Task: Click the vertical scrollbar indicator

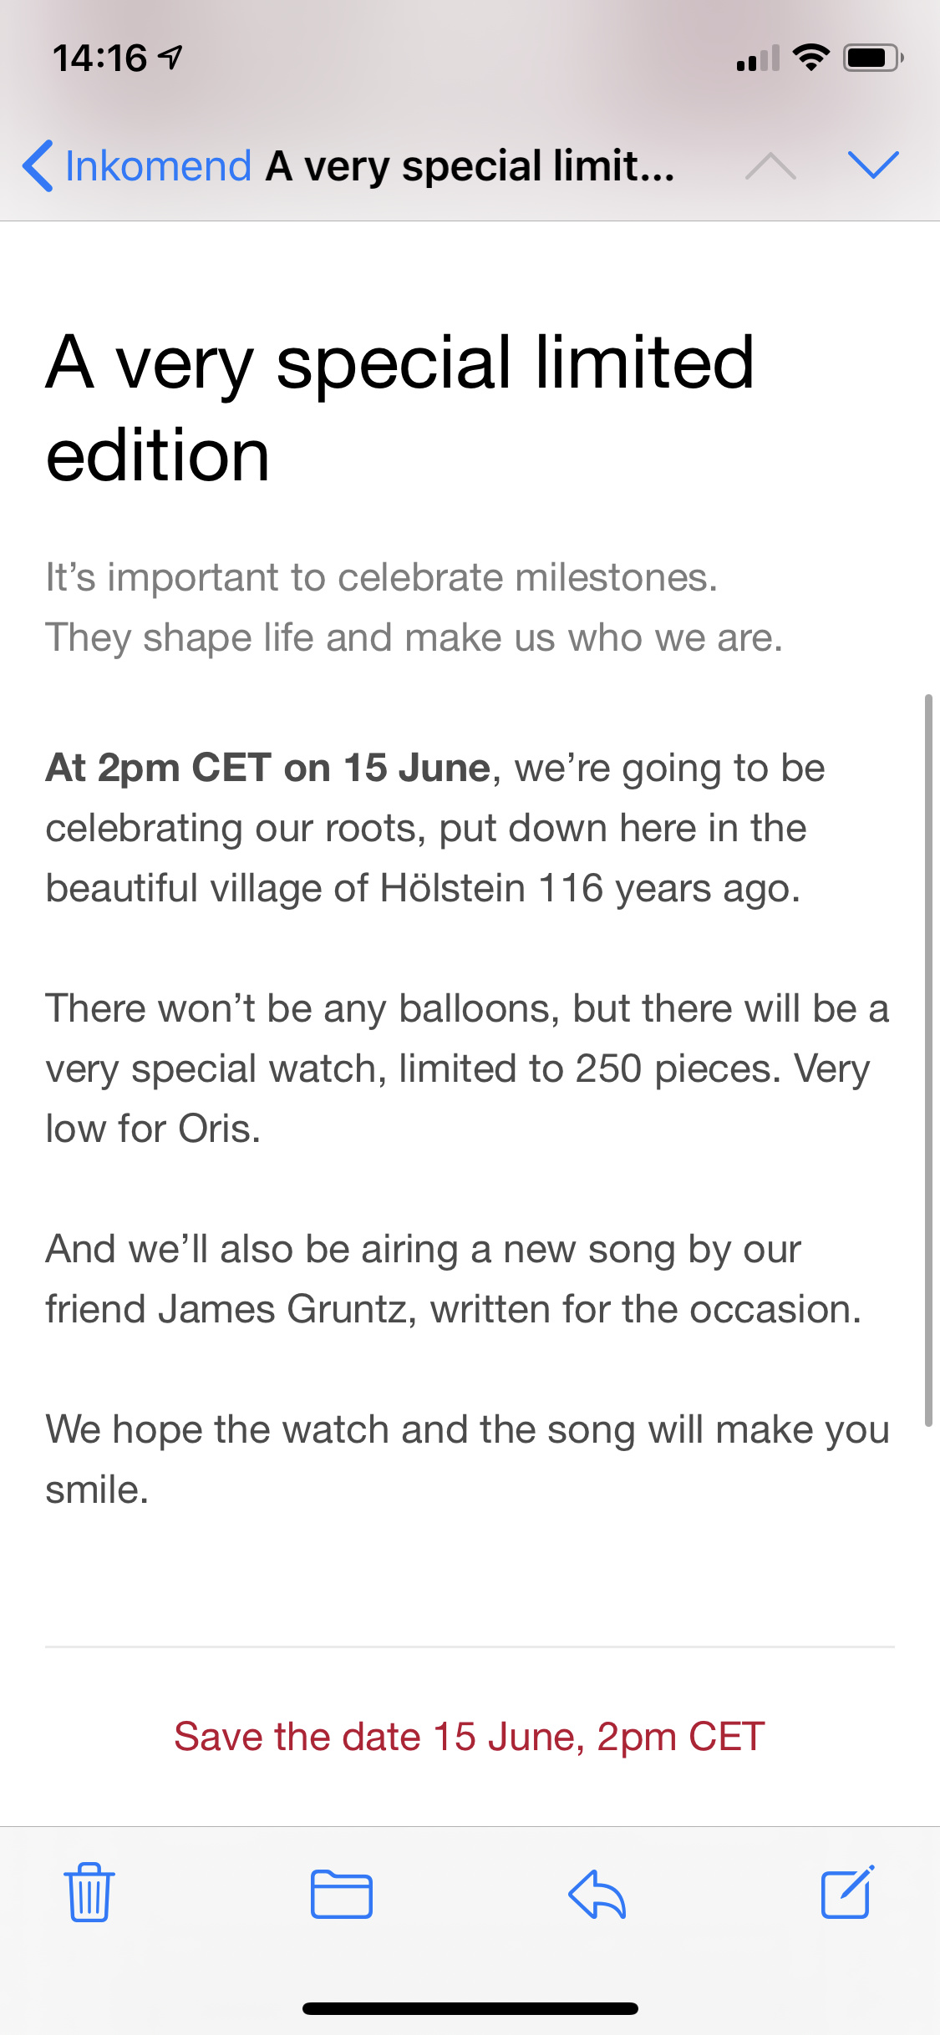Action: coord(928,1059)
